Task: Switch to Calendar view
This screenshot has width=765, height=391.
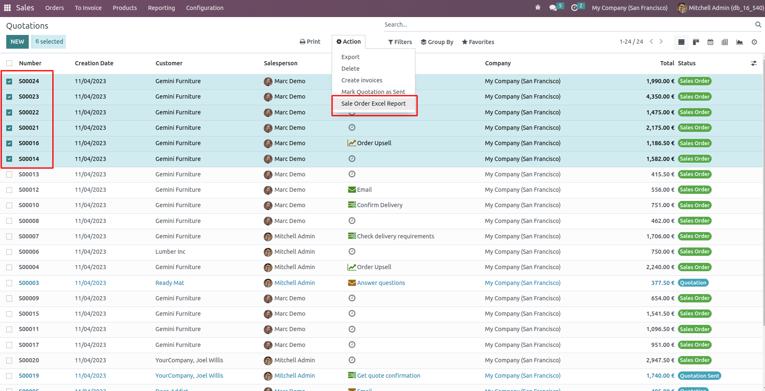Action: click(x=710, y=42)
